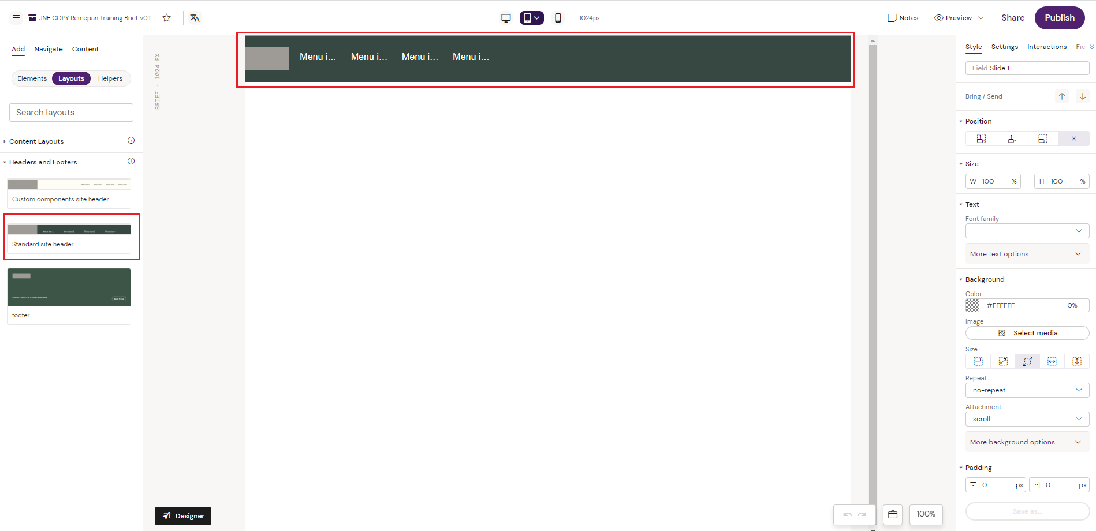This screenshot has height=531, width=1096.
Task: Expand the Content Layouts section
Action: coord(36,141)
